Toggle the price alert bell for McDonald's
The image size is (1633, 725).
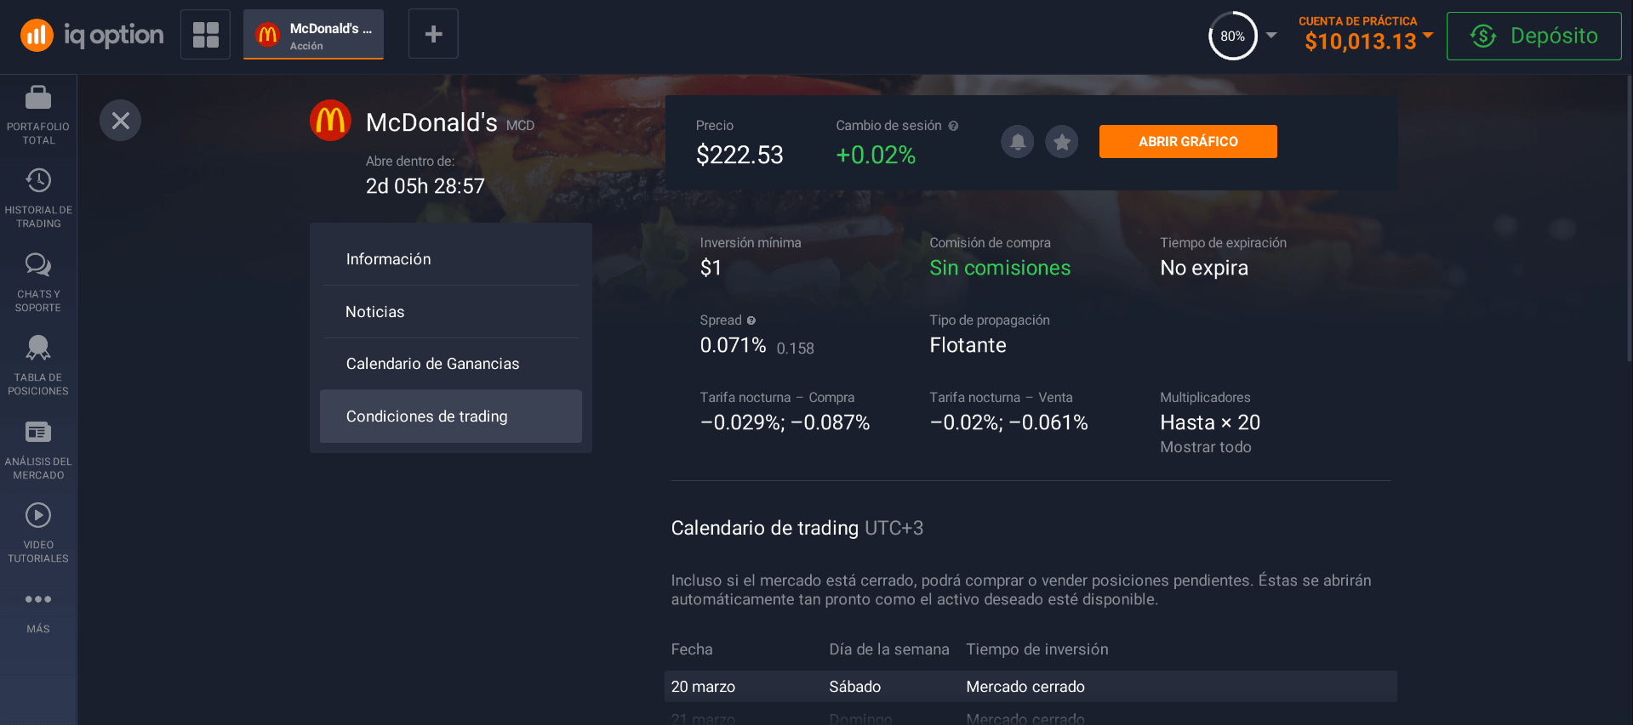[x=1017, y=142]
